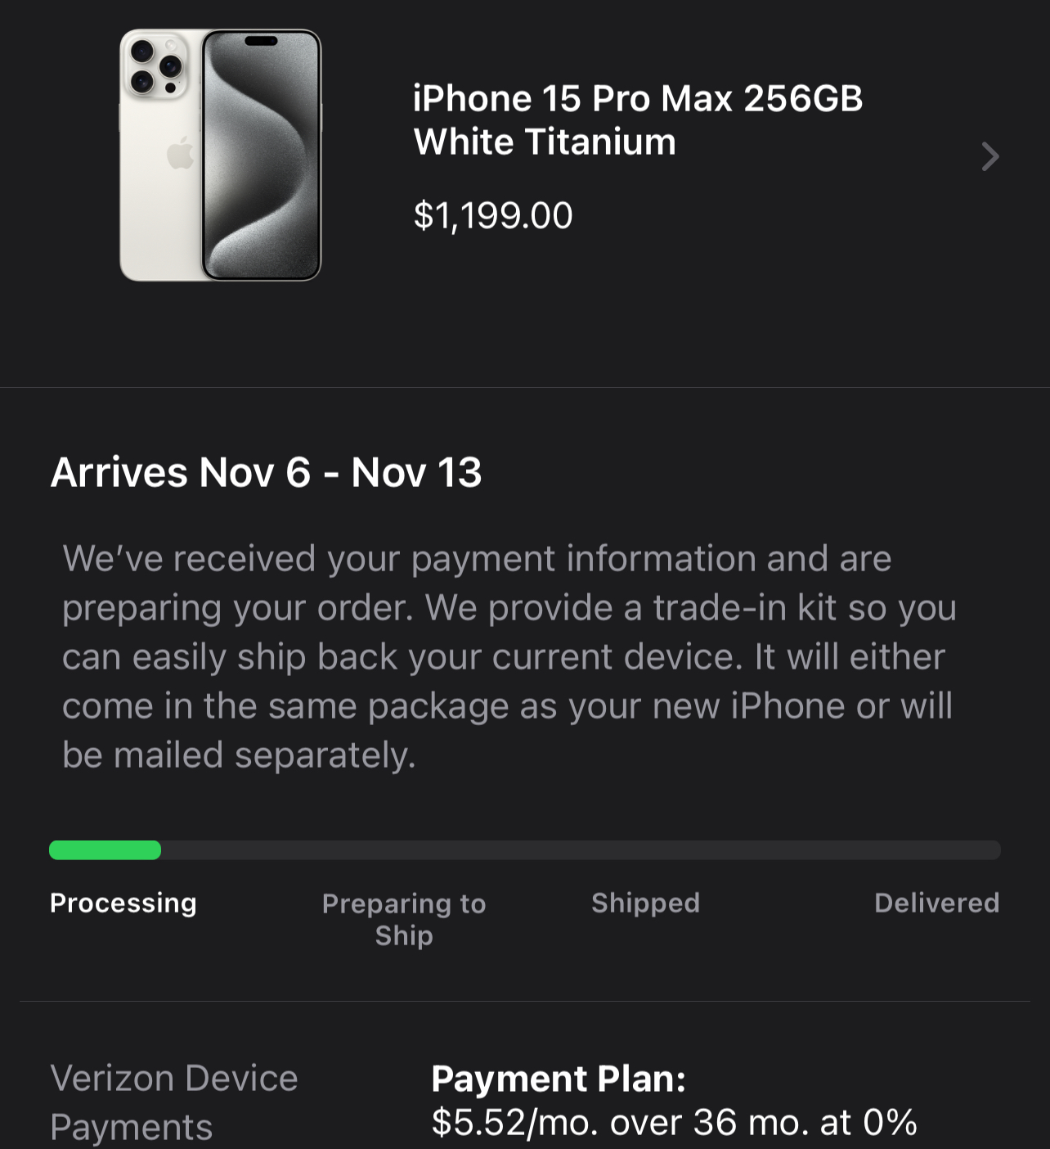Image resolution: width=1050 pixels, height=1149 pixels.
Task: Select the Delivered status step
Action: click(x=936, y=903)
